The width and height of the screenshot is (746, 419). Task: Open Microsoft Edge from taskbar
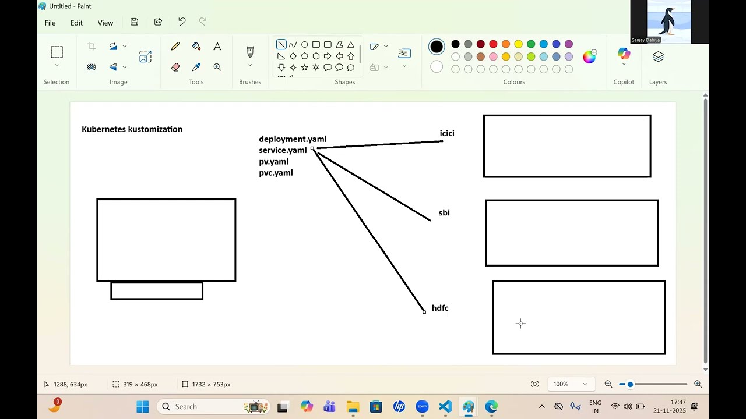[x=491, y=407]
